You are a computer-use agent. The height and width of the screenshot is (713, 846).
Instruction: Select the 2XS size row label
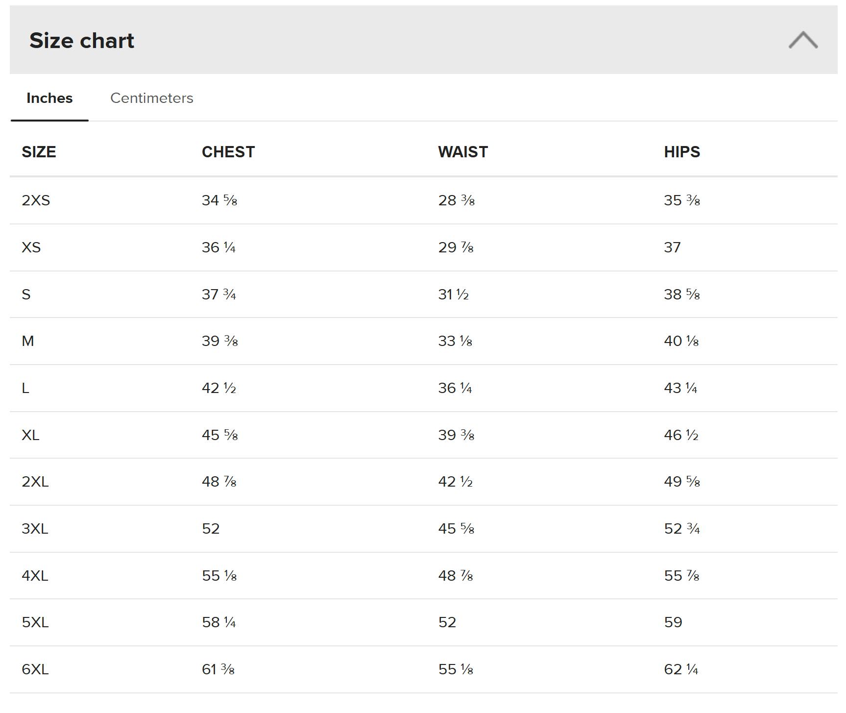click(x=36, y=200)
